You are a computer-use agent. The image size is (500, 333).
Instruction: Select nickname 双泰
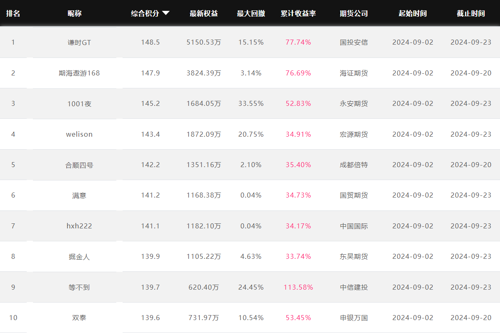click(x=79, y=318)
